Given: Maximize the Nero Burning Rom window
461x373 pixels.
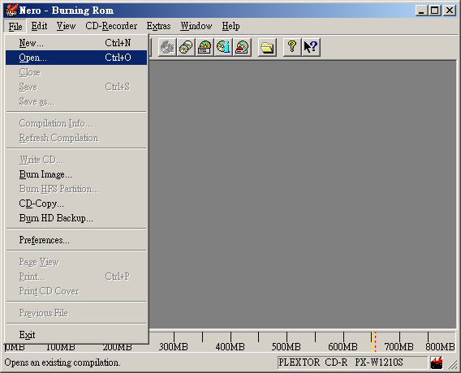Looking at the screenshot, I should (x=435, y=11).
